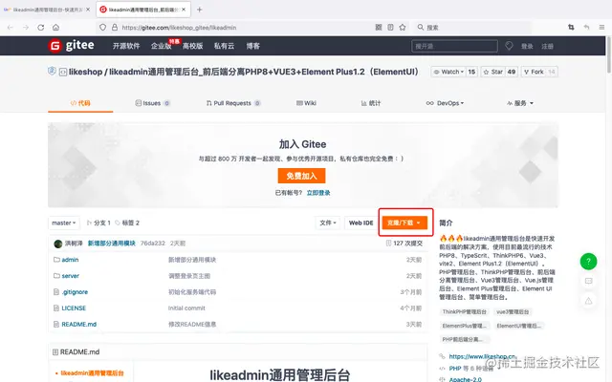Click 登录 in the header

(x=527, y=47)
